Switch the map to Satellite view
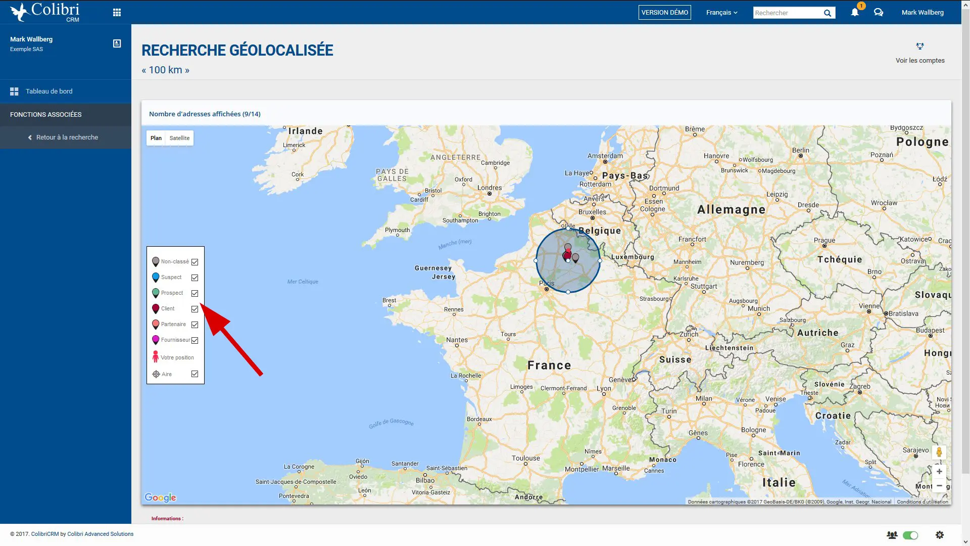The image size is (970, 546). 179,138
